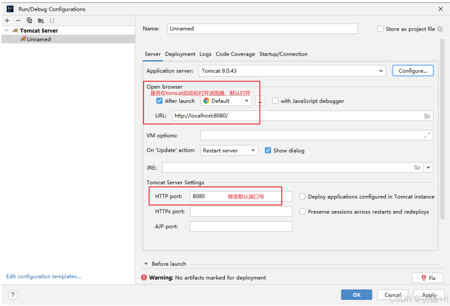Open the Default browser dropdown
The height and width of the screenshot is (306, 450).
click(226, 101)
